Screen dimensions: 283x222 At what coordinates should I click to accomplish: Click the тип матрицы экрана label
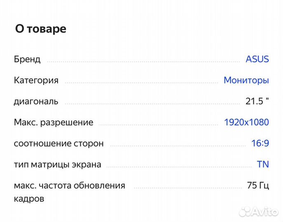pos(57,164)
